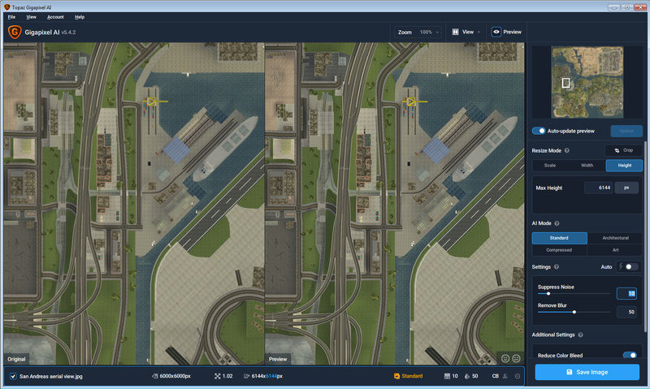Open the Account menu

(55, 17)
